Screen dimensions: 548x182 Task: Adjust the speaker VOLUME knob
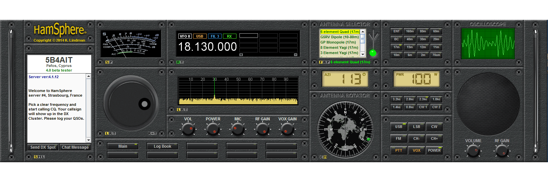tap(473, 151)
